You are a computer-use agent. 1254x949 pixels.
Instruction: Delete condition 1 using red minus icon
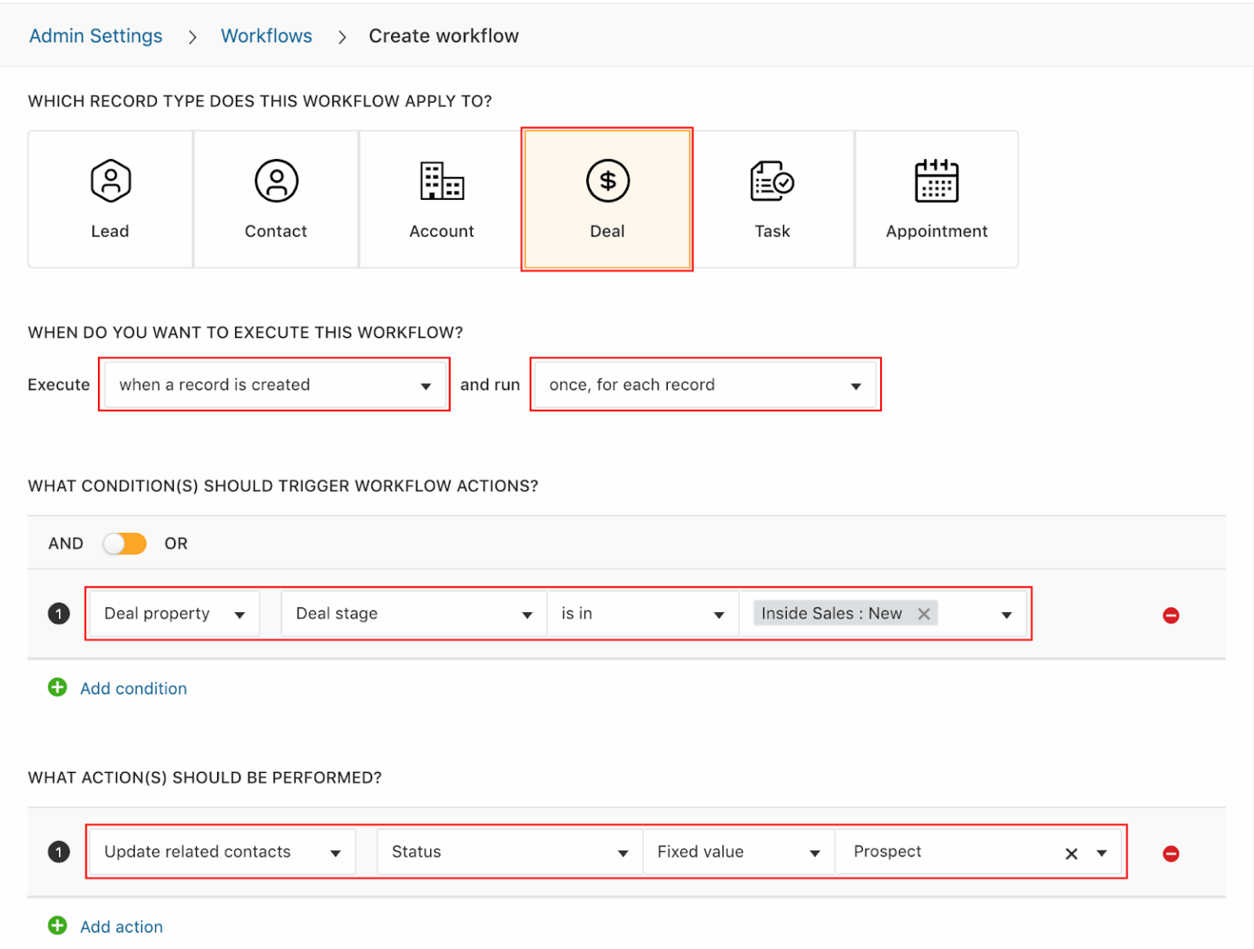1171,615
